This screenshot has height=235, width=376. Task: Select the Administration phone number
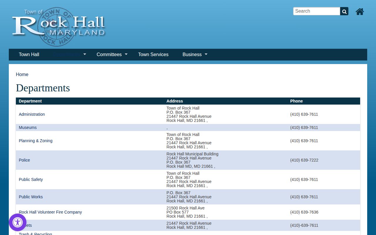point(304,114)
